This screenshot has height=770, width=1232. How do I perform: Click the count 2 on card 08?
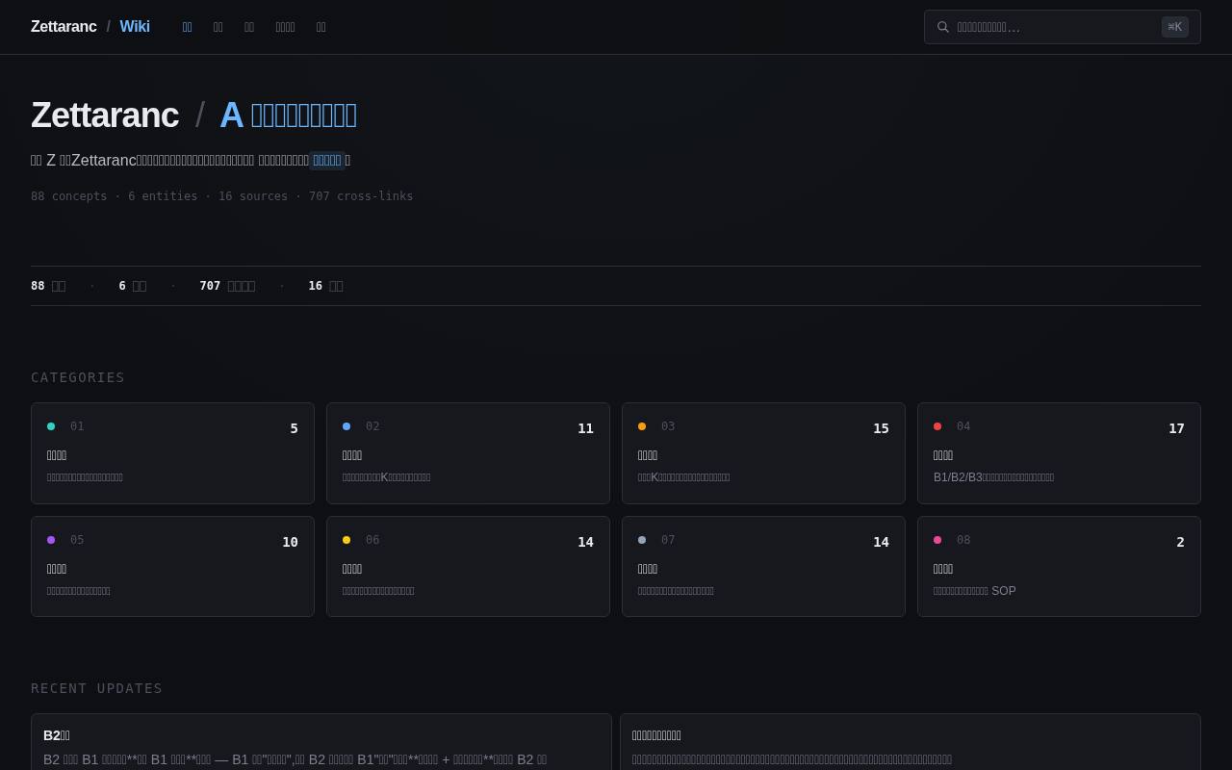coord(1180,542)
